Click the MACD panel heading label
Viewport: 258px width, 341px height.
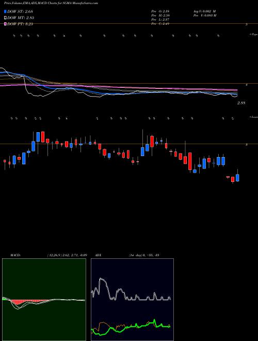pos(15,255)
